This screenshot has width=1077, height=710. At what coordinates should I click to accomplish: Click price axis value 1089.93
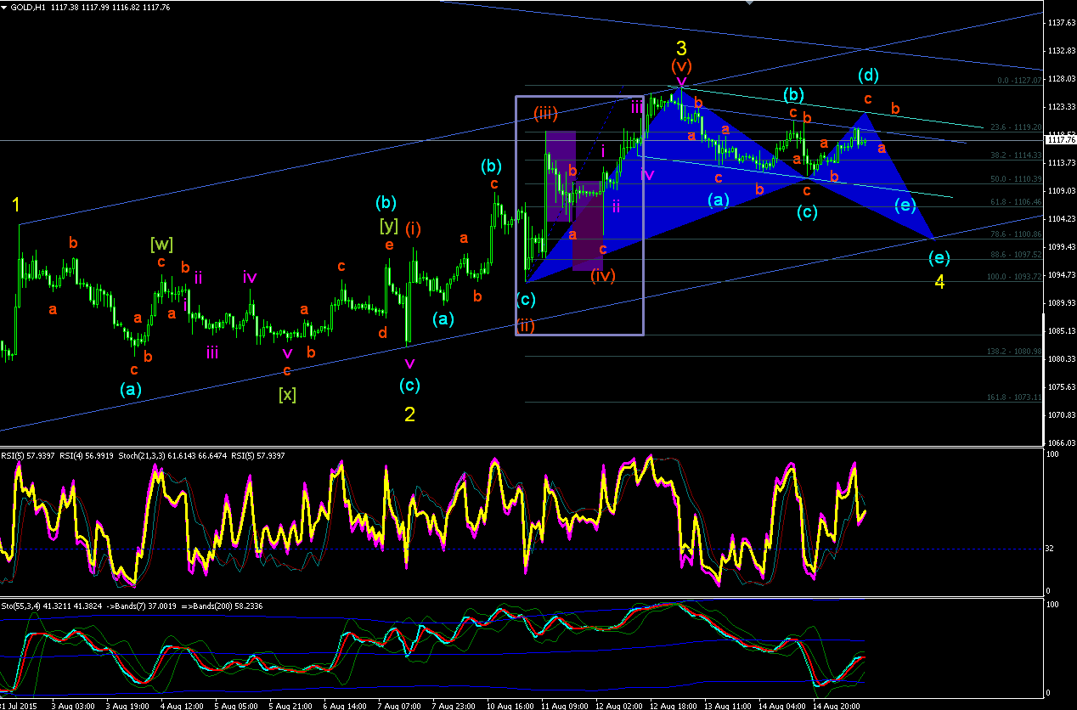tap(1060, 303)
